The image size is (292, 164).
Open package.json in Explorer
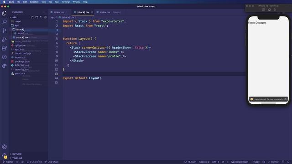[x=22, y=61]
